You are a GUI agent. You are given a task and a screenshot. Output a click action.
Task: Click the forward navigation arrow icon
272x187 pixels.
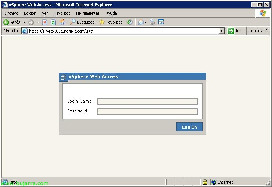(x=31, y=22)
